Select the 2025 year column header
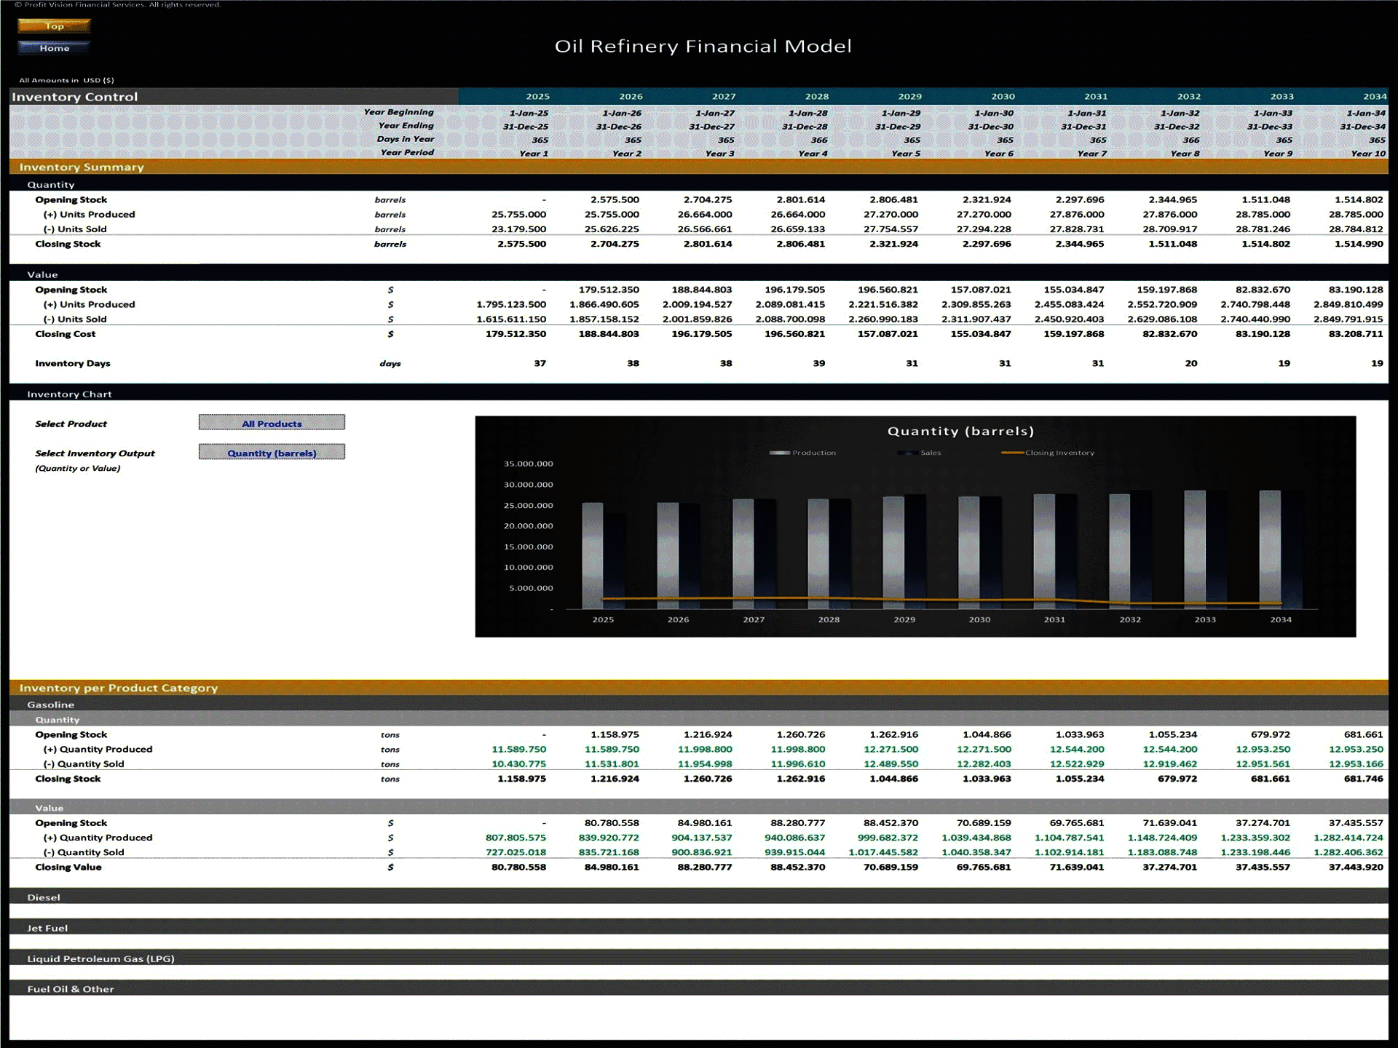1398x1048 pixels. pyautogui.click(x=538, y=96)
